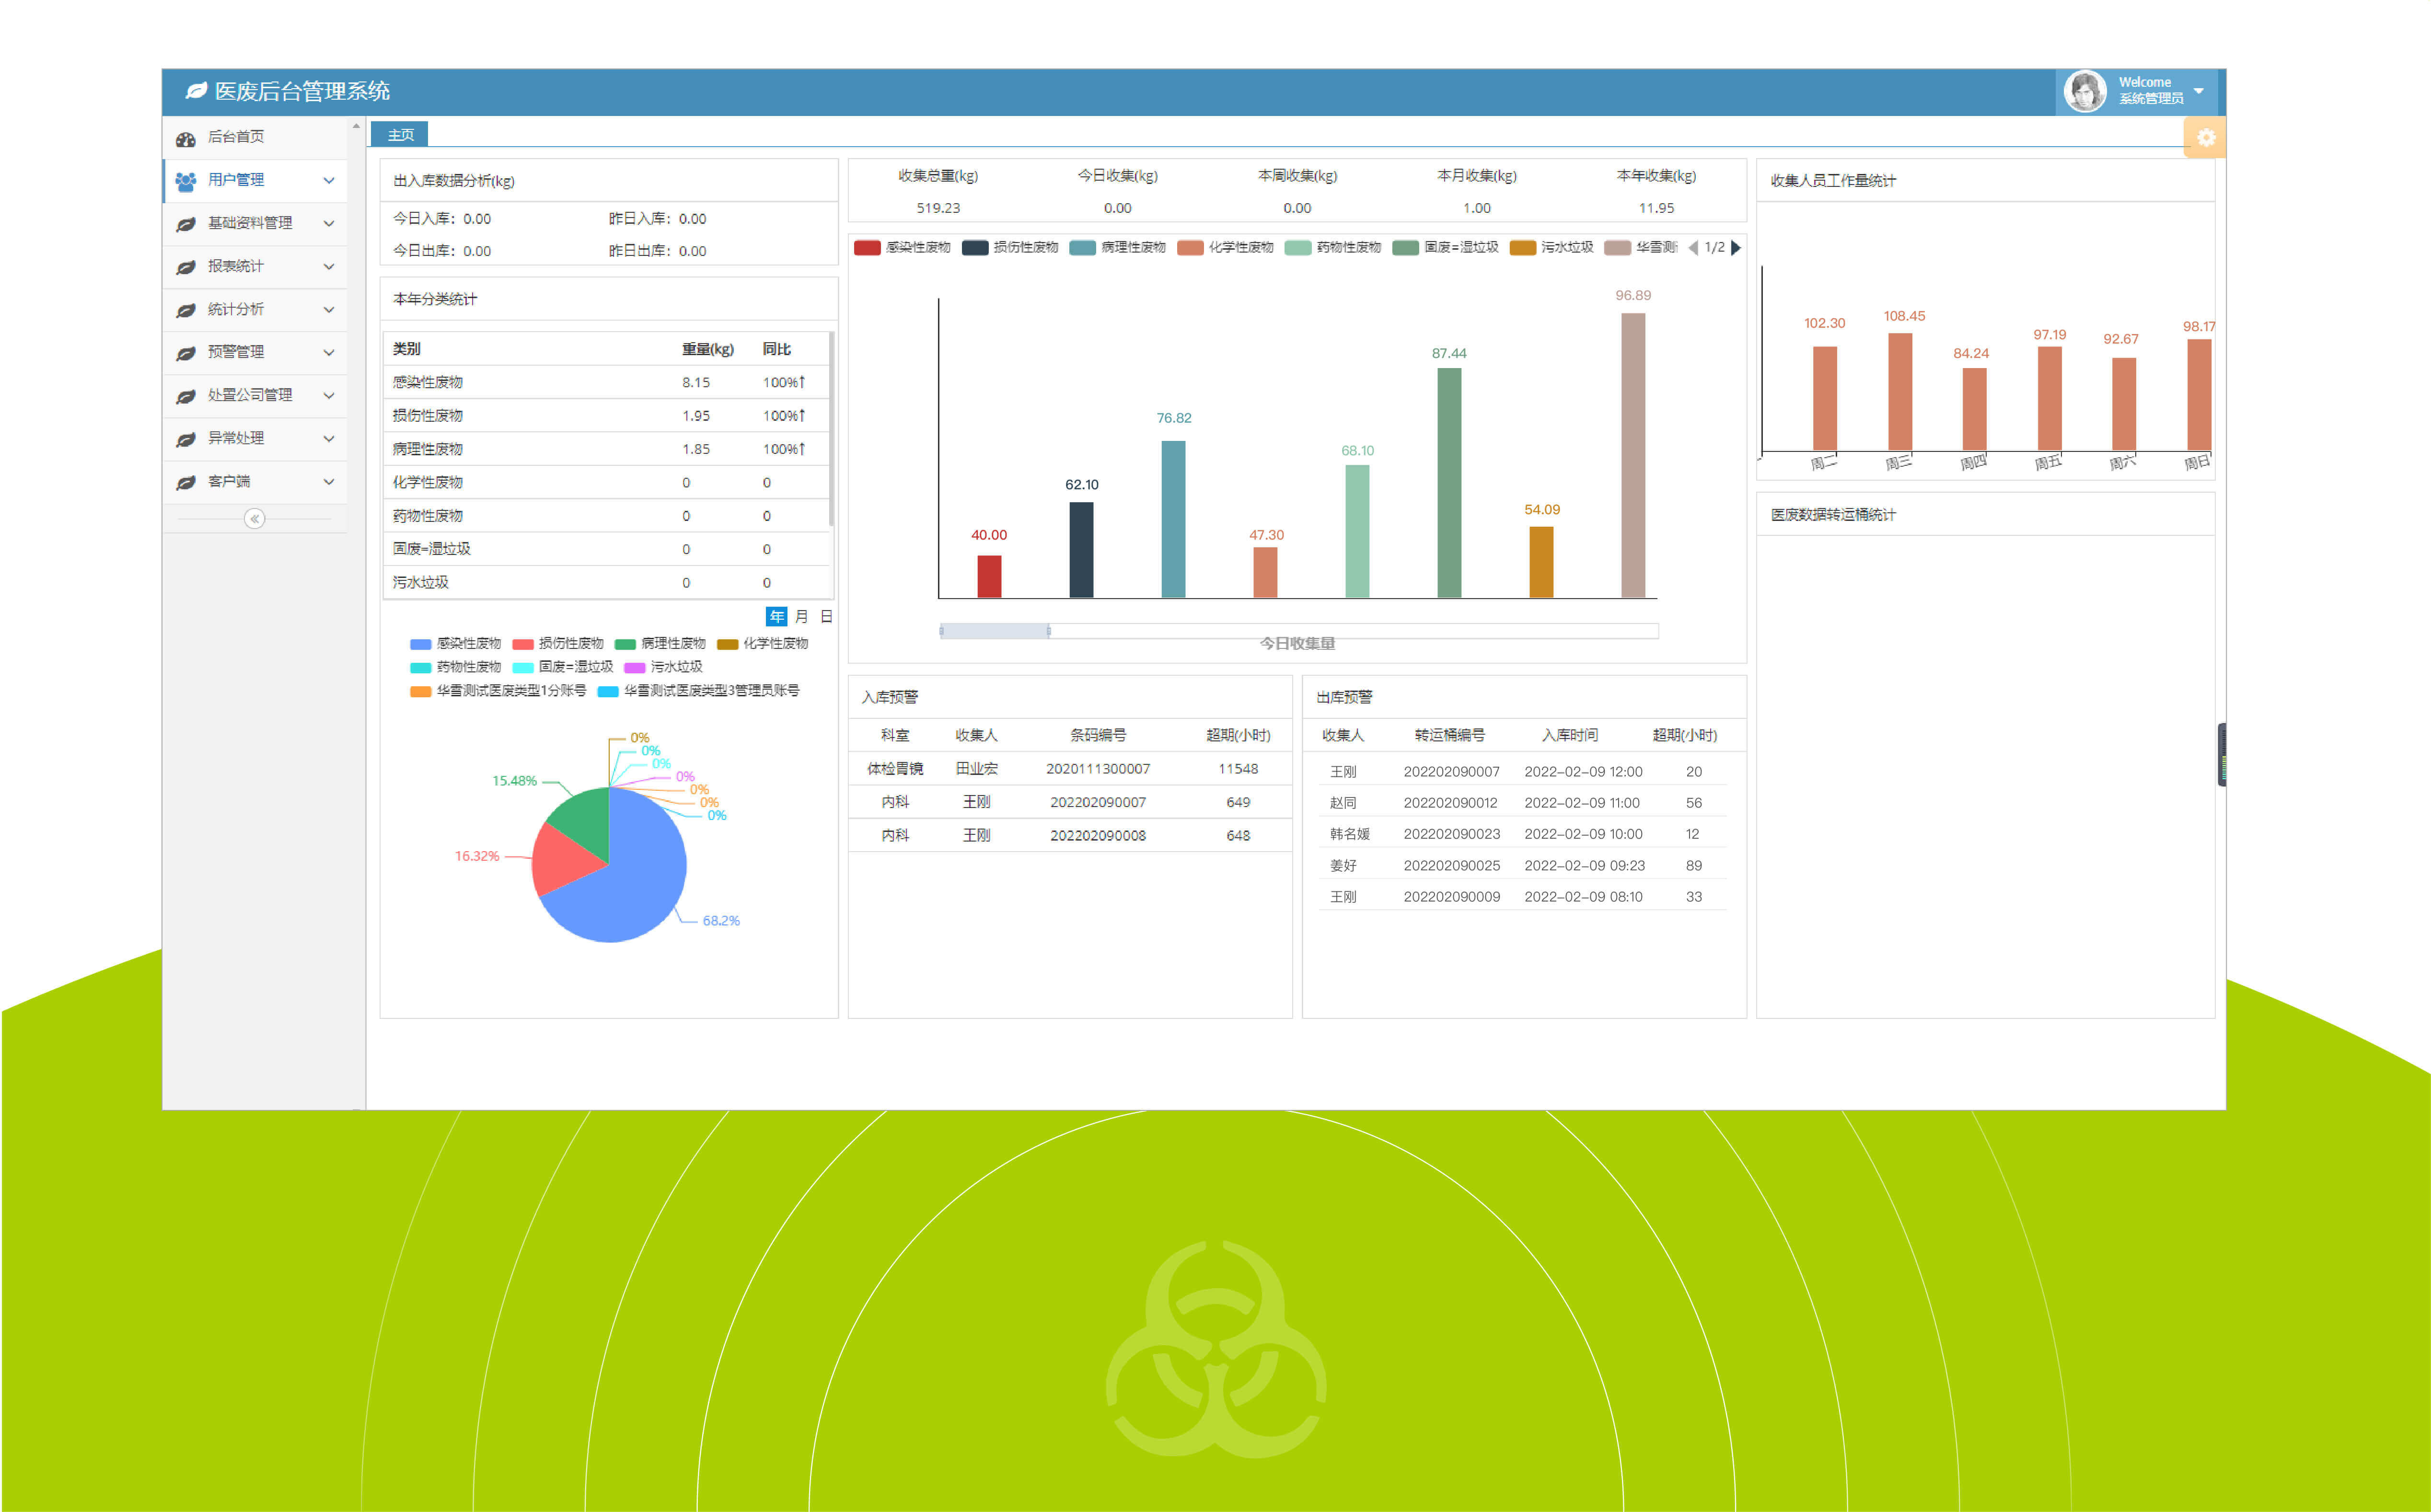
Task: Click 医废数据转运桶统计 panel title
Action: [1833, 514]
